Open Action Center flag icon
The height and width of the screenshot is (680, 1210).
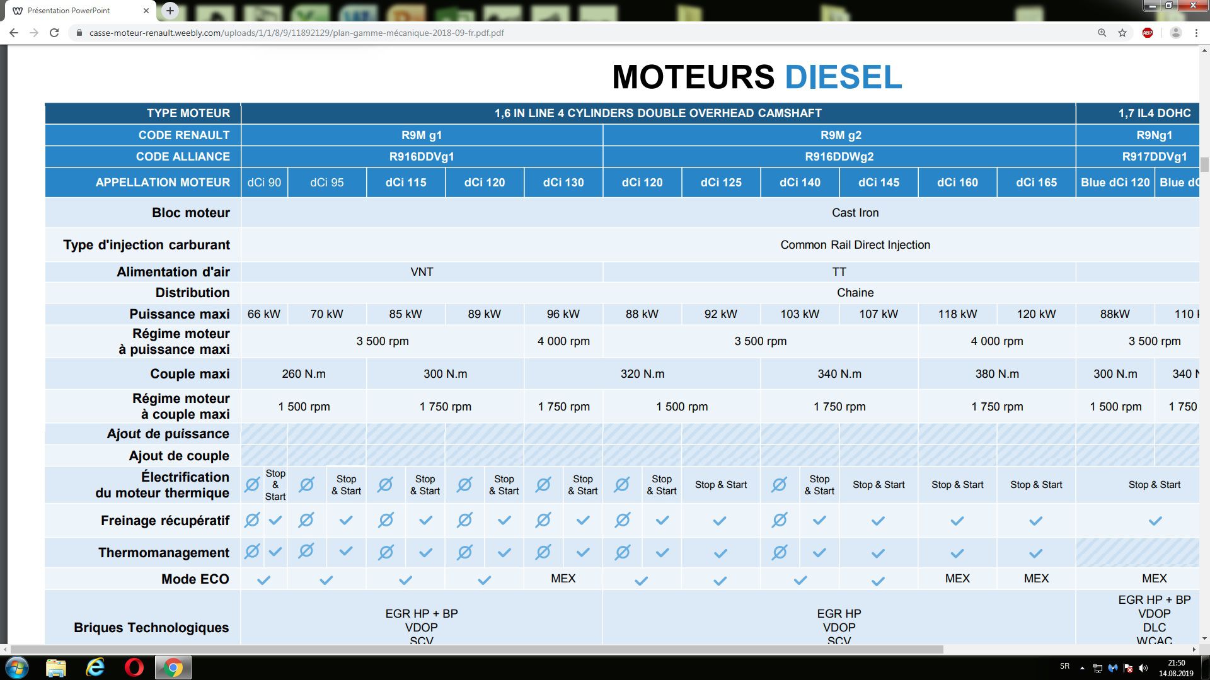1128,668
